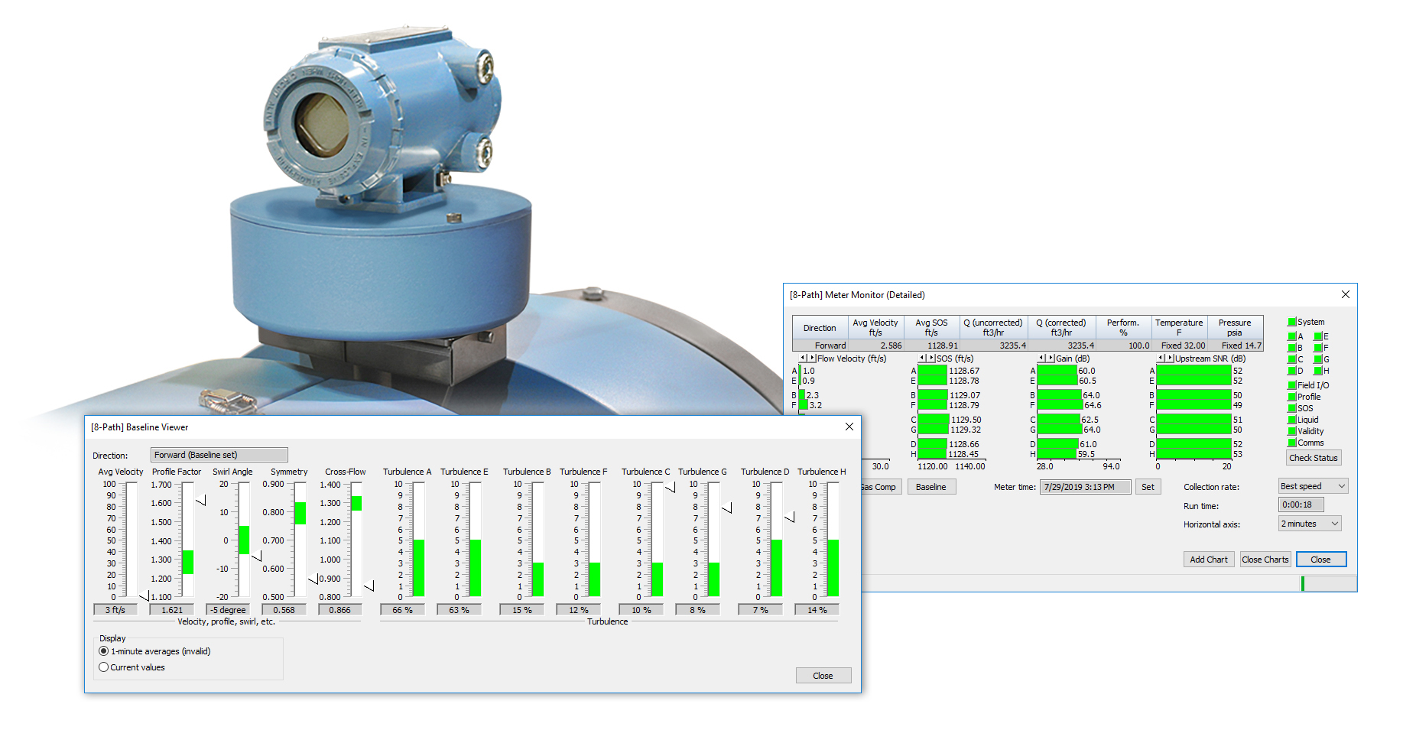Click the left arrow beside SOS (ft/s) chart

(x=922, y=358)
